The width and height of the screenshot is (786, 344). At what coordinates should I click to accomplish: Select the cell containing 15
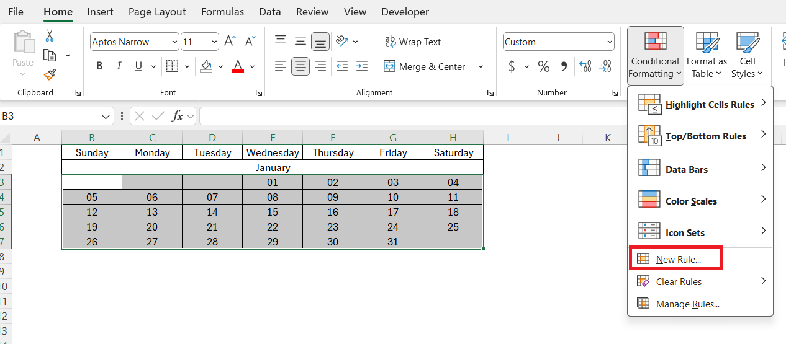click(x=273, y=212)
